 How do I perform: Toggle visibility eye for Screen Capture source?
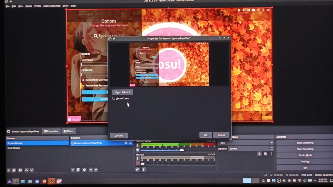[x=126, y=143]
